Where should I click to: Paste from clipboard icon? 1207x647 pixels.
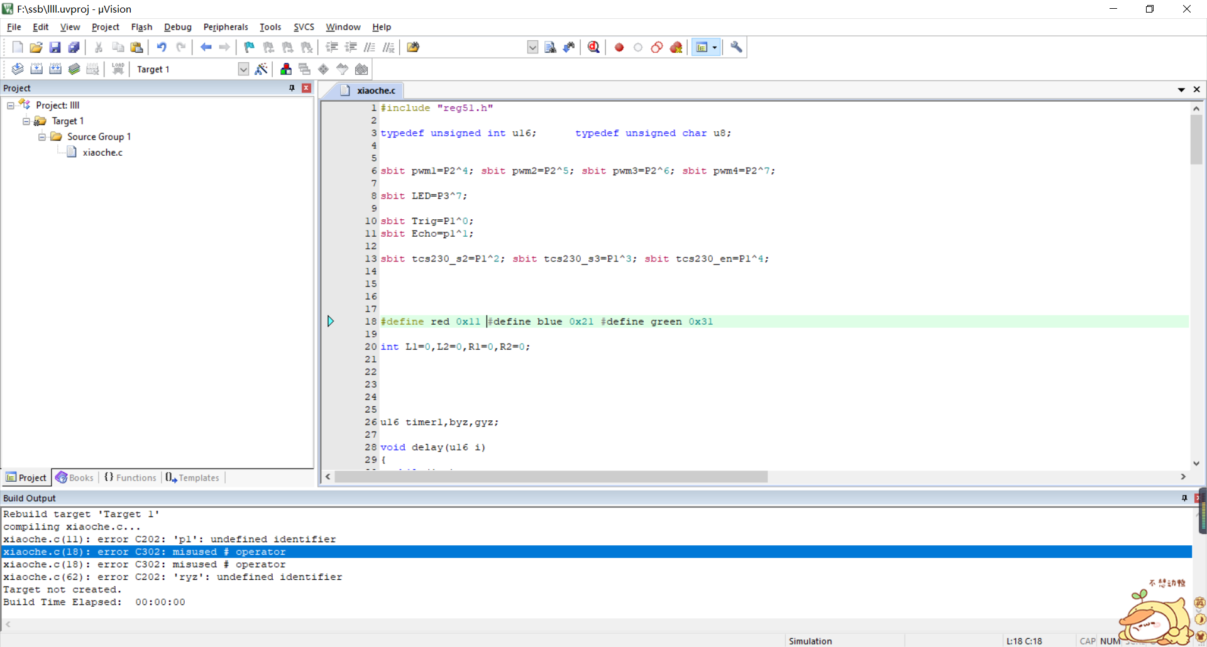[x=136, y=47]
